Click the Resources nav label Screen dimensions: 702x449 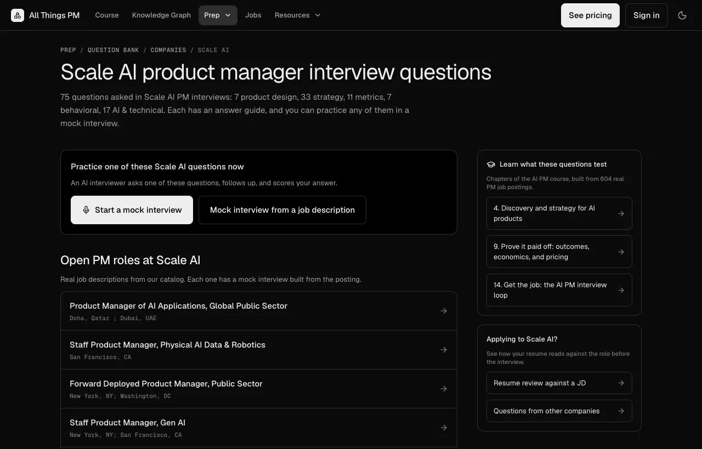click(x=292, y=15)
